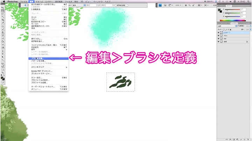Open Spotlight search in menu bar

pos(248,1)
